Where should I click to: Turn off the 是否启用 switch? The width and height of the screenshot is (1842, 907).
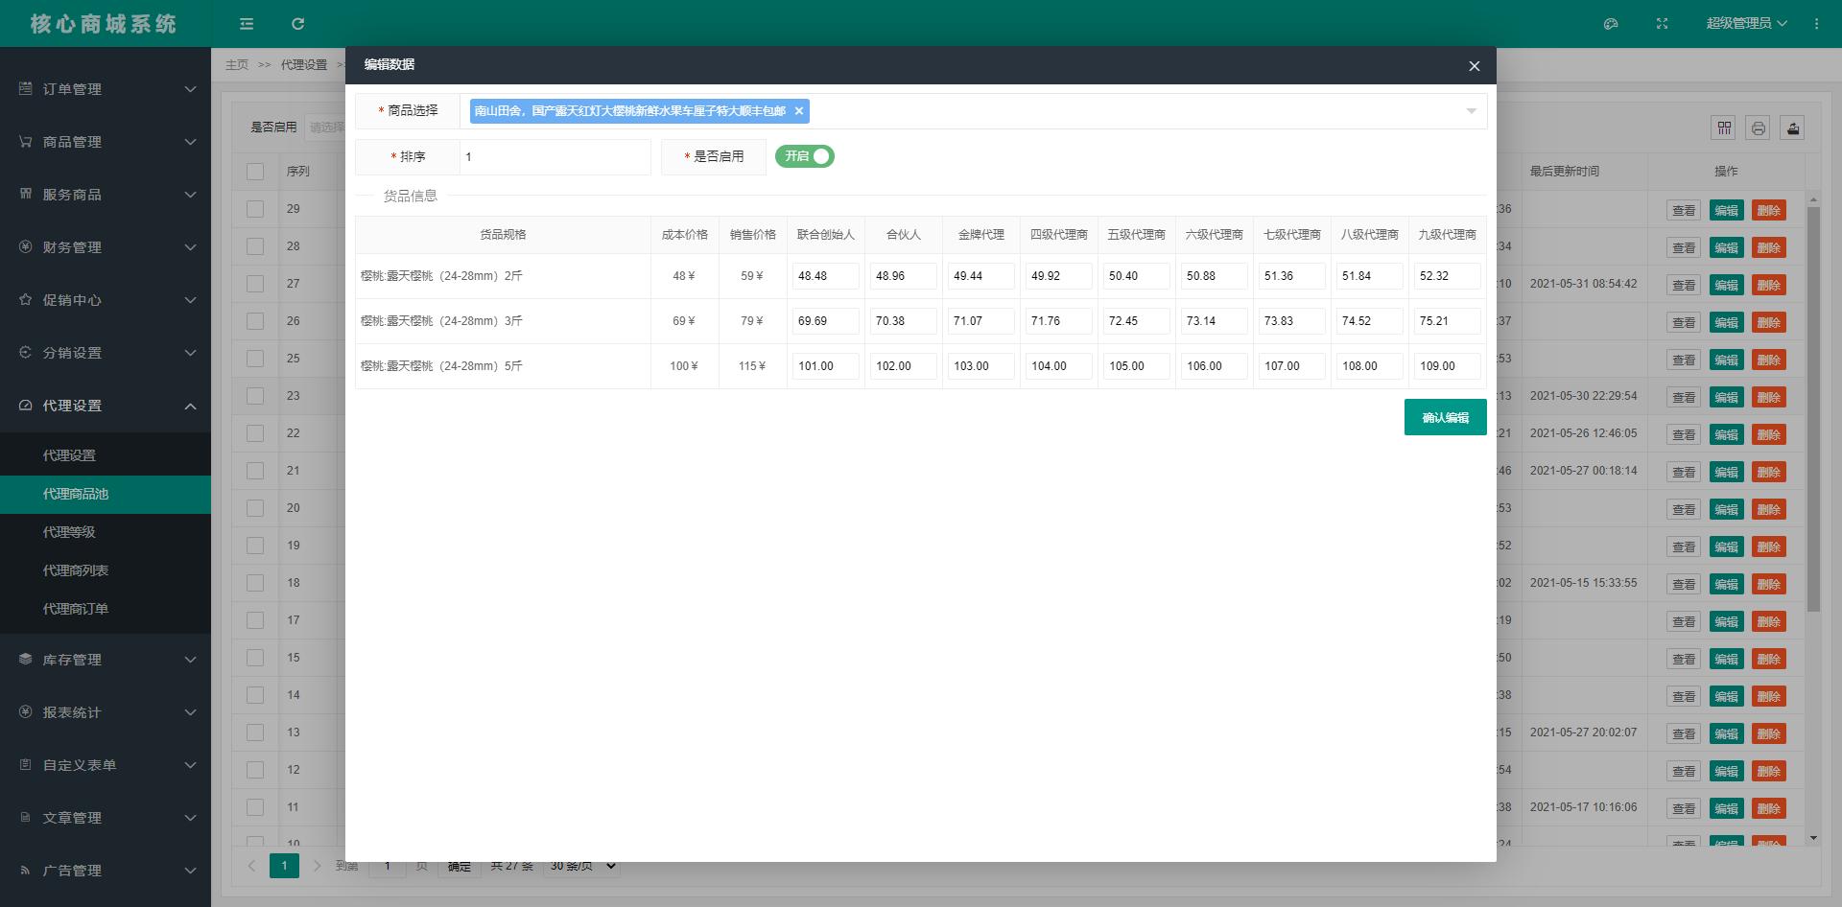[x=805, y=156]
